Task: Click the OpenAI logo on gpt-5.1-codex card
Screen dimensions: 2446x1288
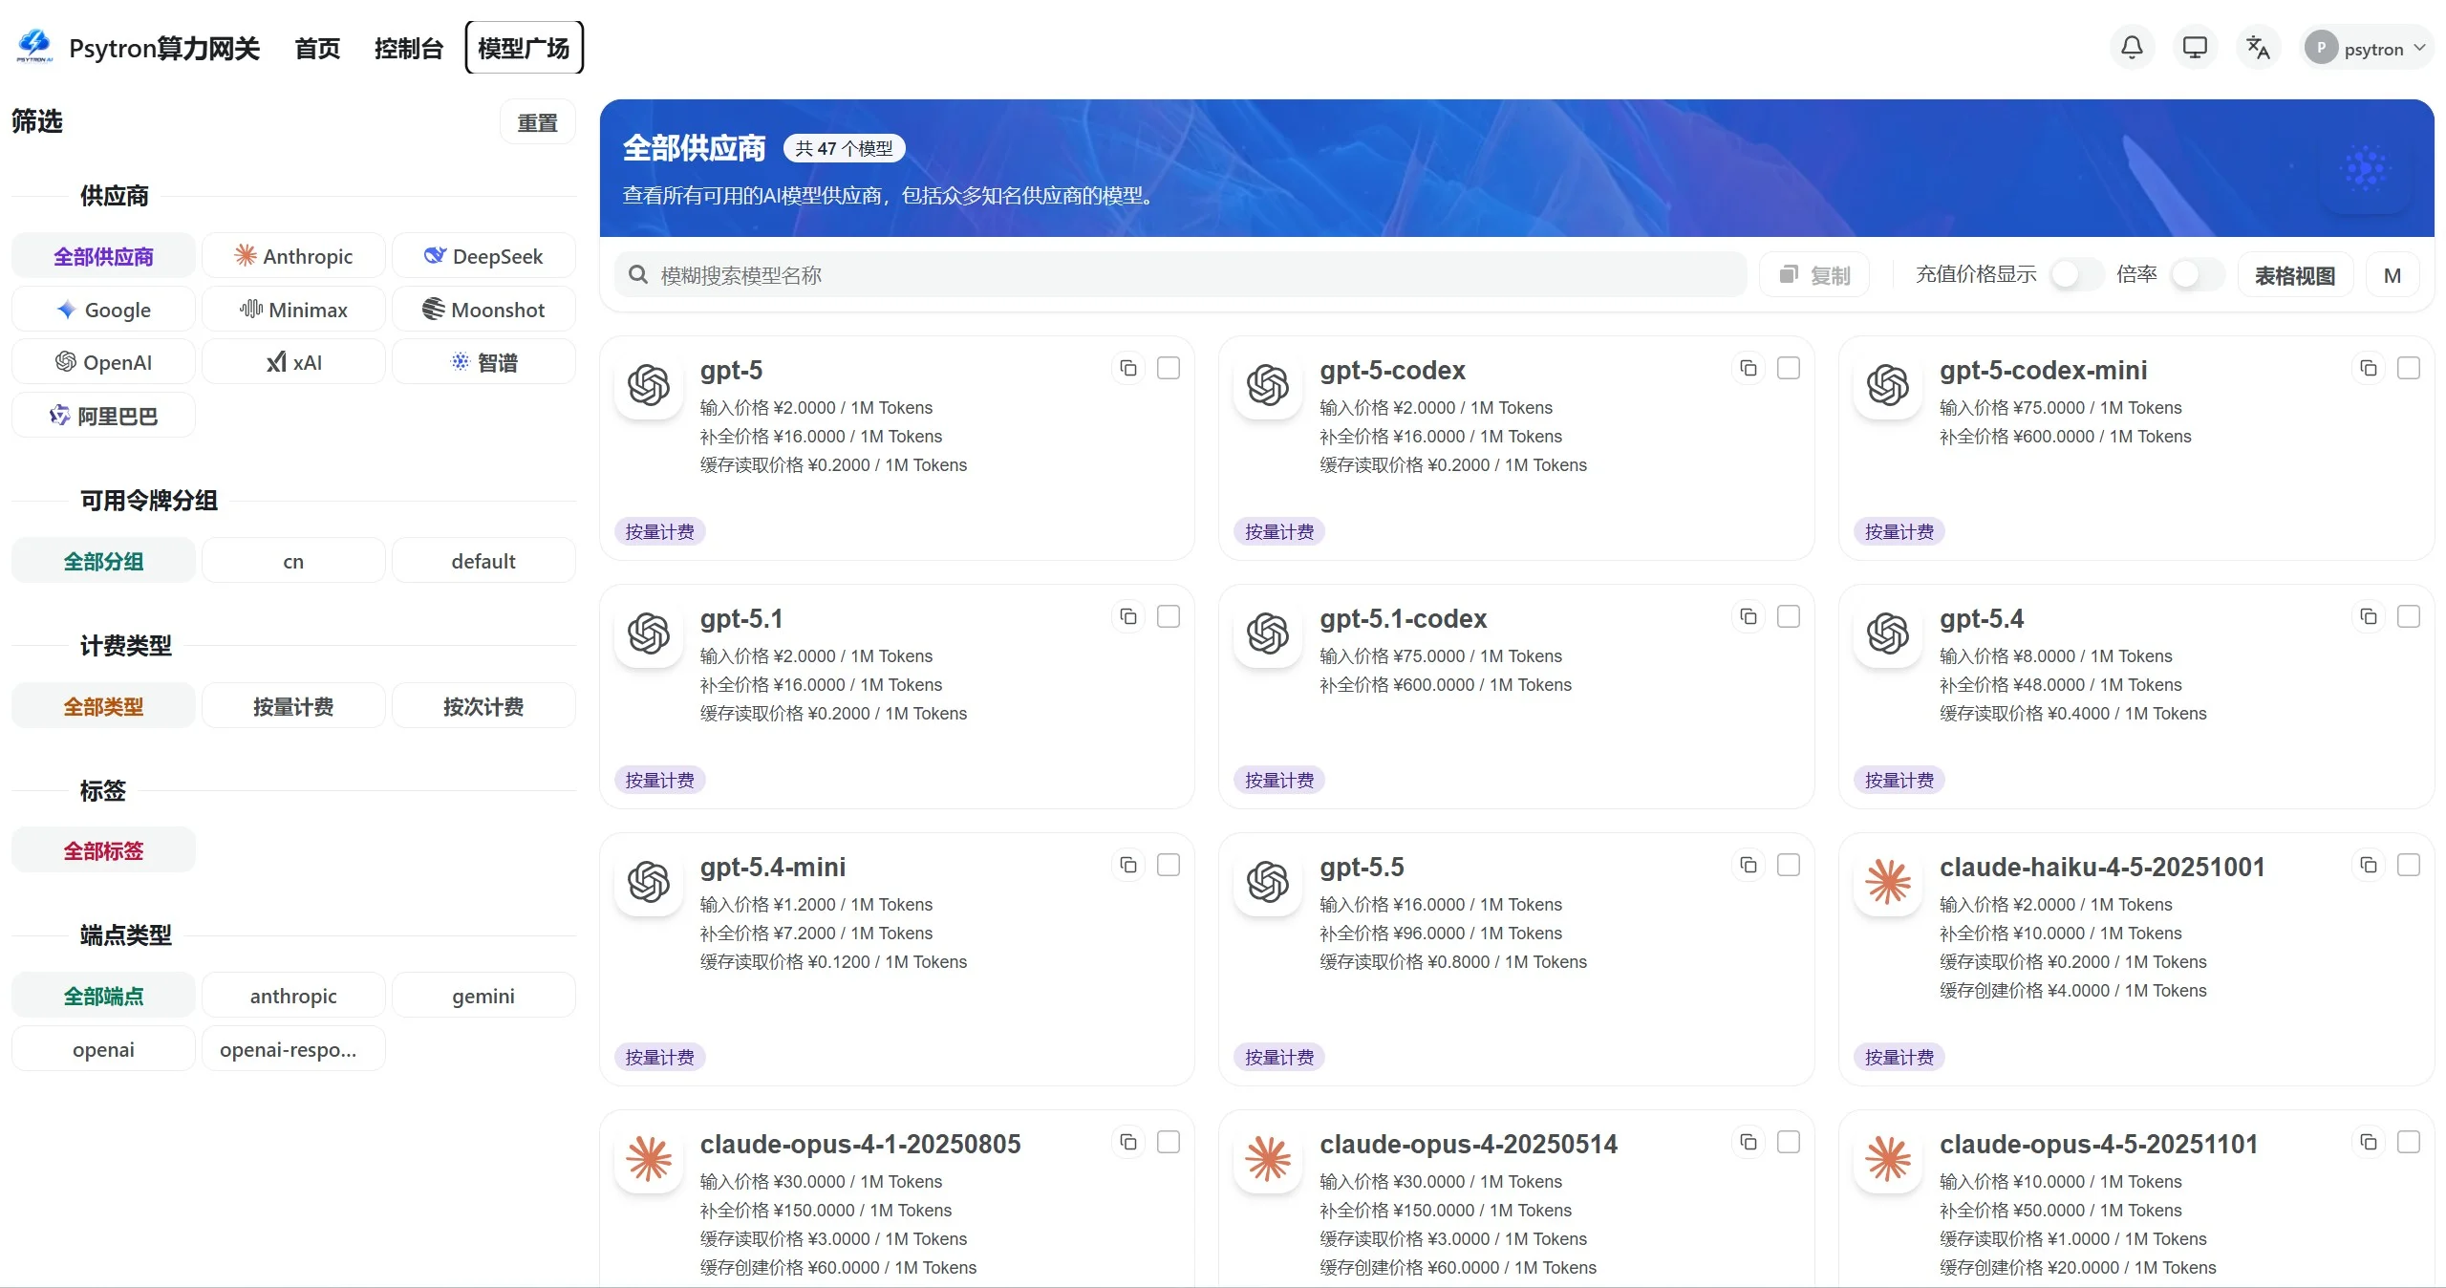Action: tap(1268, 633)
